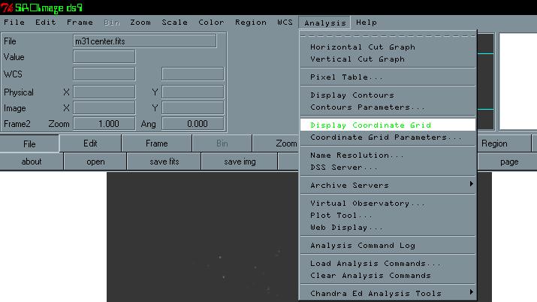Click the Ang value 0.000 field

point(193,124)
